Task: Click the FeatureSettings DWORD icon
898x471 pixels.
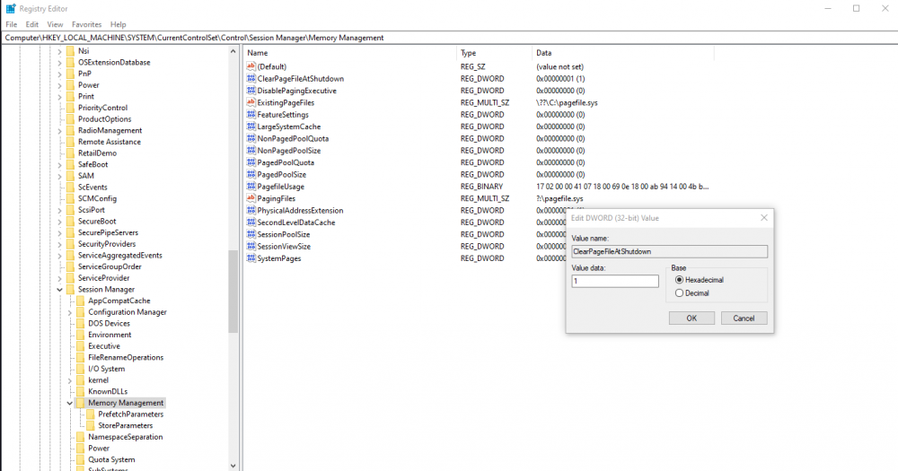Action: [x=251, y=115]
